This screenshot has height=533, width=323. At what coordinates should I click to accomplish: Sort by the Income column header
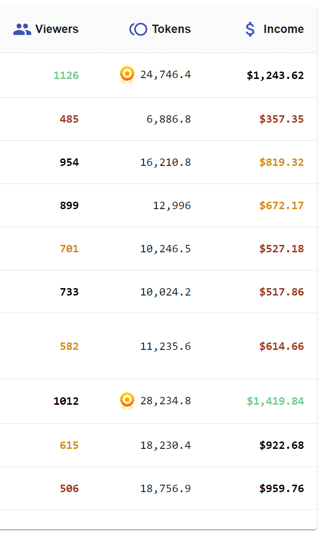pos(284,29)
